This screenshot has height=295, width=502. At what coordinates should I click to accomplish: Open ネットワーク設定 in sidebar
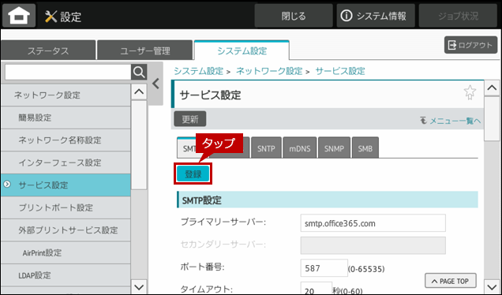[x=66, y=95]
